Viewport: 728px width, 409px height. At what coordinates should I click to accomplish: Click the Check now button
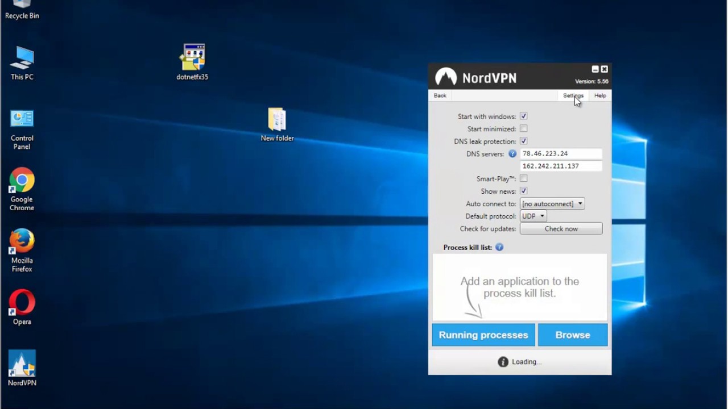pyautogui.click(x=561, y=229)
